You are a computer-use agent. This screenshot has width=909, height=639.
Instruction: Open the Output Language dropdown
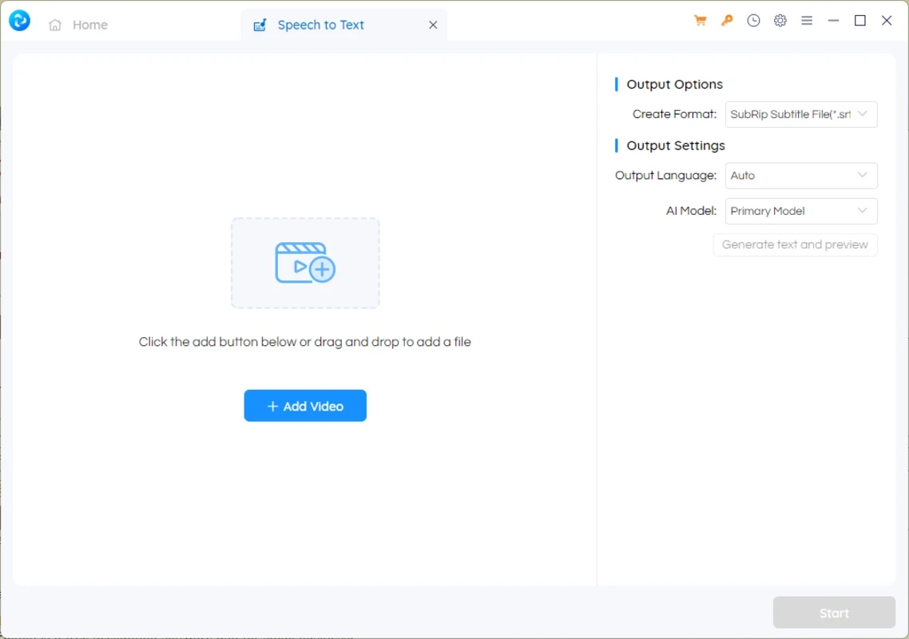coord(800,176)
